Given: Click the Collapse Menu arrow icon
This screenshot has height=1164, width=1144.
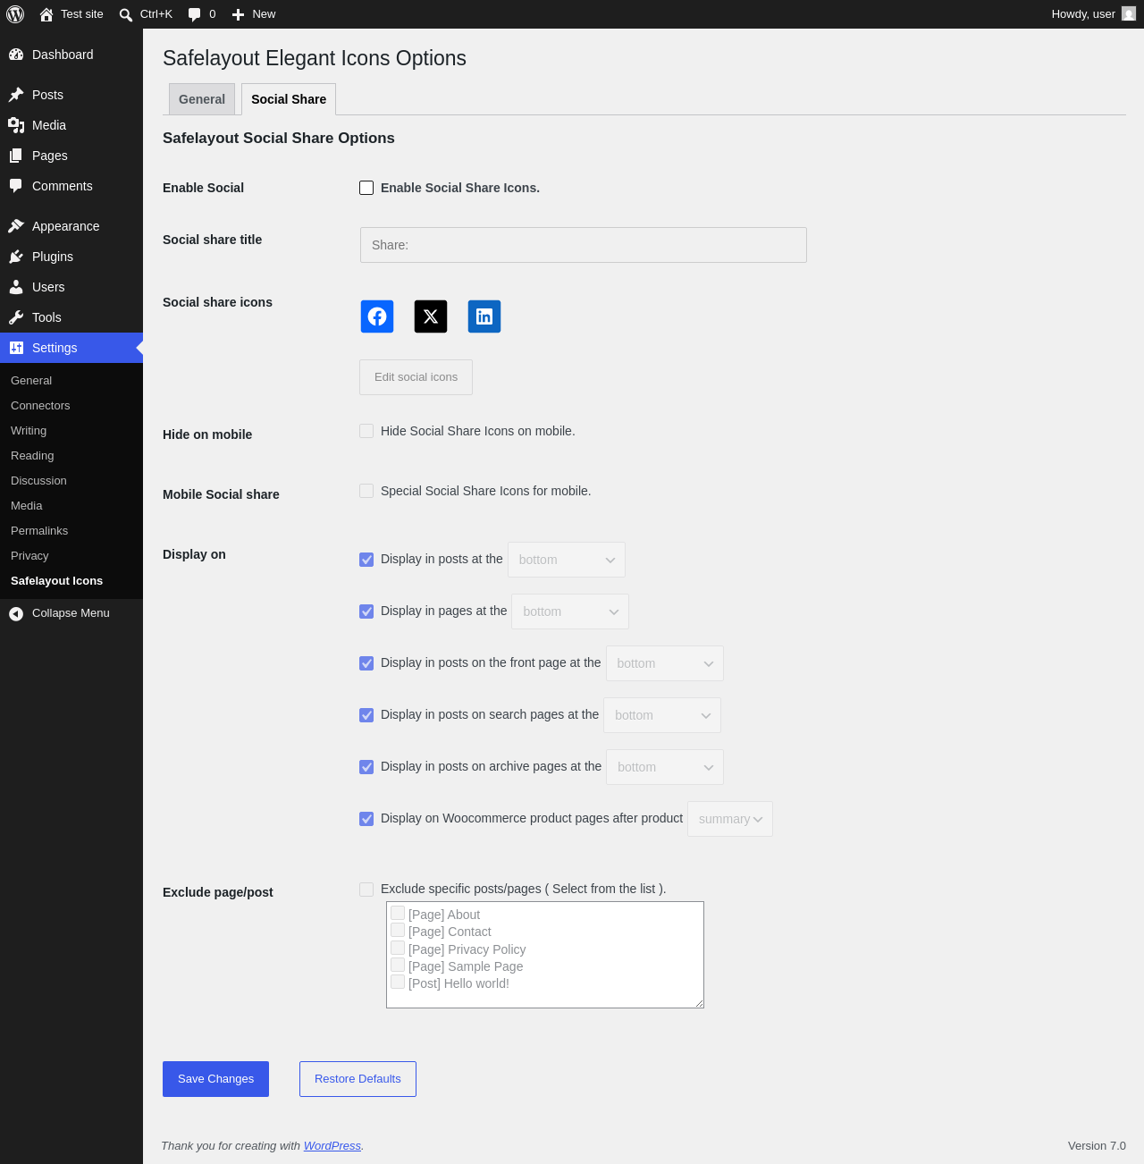Looking at the screenshot, I should point(16,613).
